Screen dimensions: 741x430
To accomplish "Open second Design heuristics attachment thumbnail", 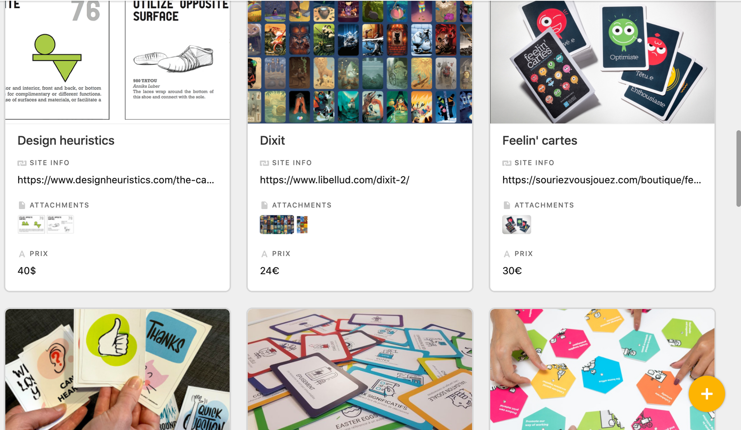I will pos(60,224).
